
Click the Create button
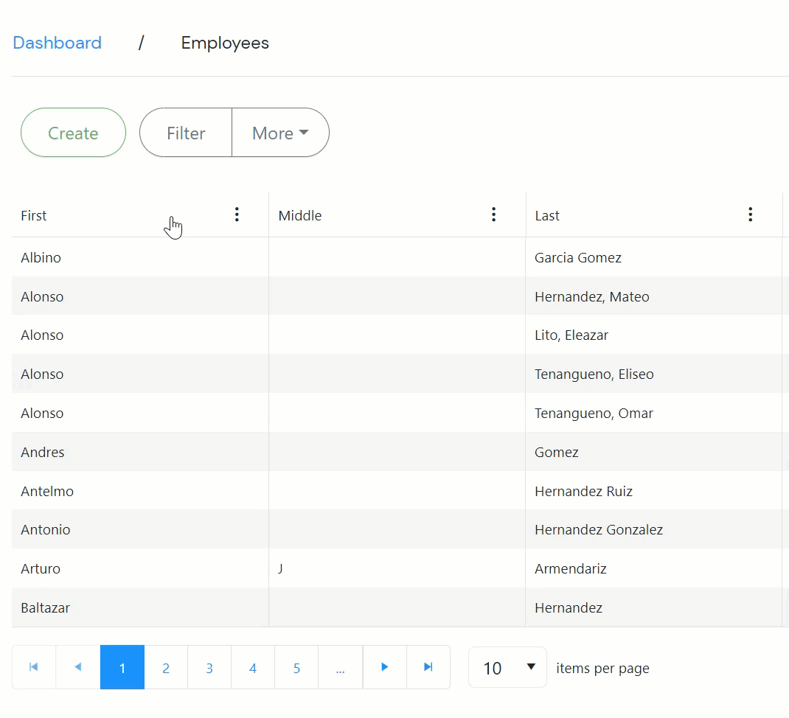(73, 133)
